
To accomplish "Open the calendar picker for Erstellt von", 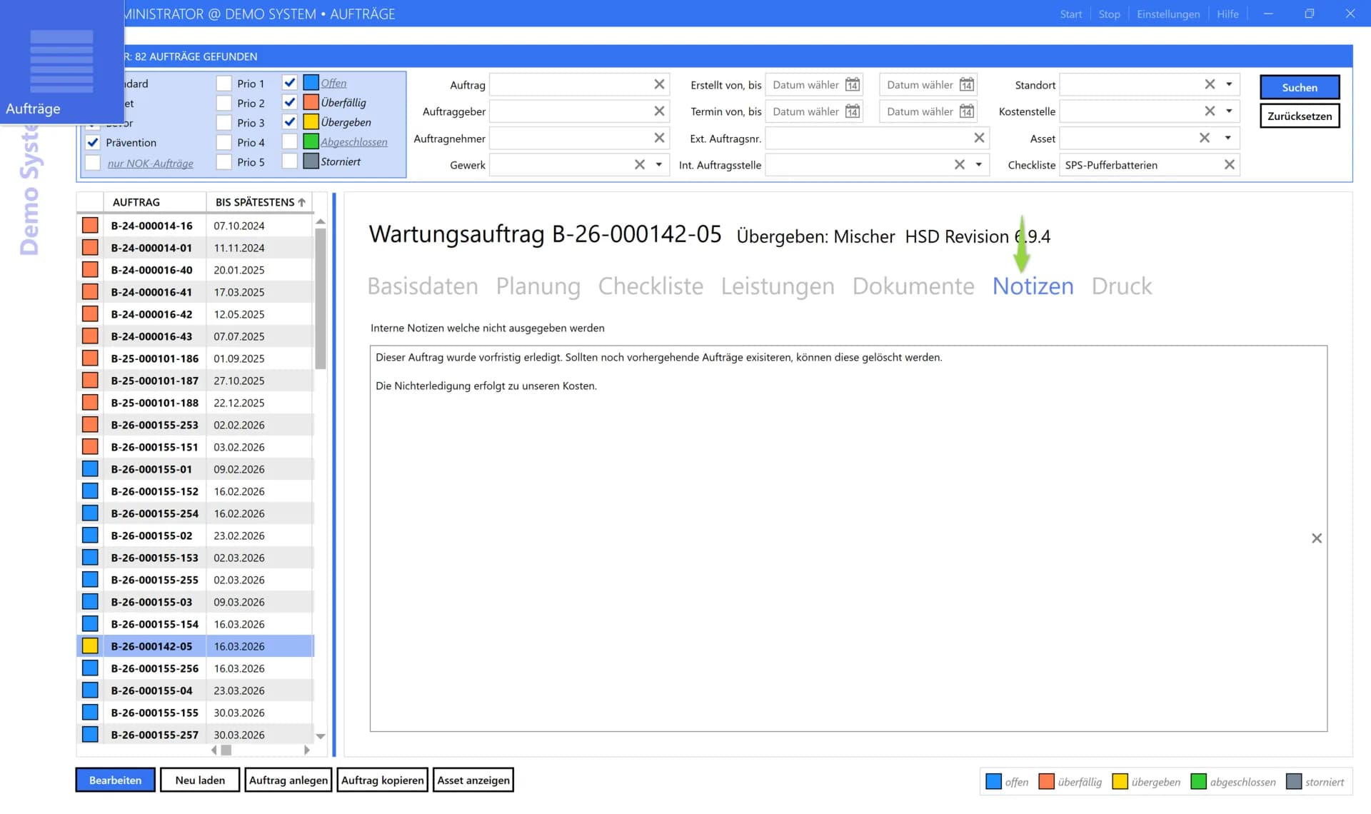I will (x=852, y=84).
